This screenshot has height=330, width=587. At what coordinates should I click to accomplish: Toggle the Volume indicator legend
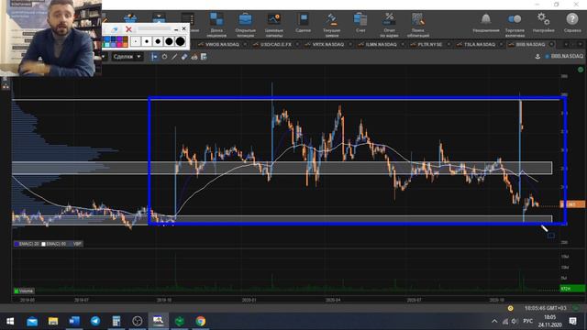click(x=24, y=291)
